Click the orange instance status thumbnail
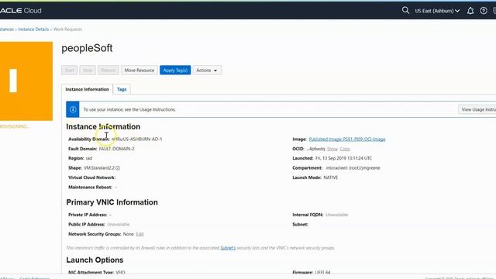Viewport: 496px width, 279px height. pyautogui.click(x=26, y=81)
